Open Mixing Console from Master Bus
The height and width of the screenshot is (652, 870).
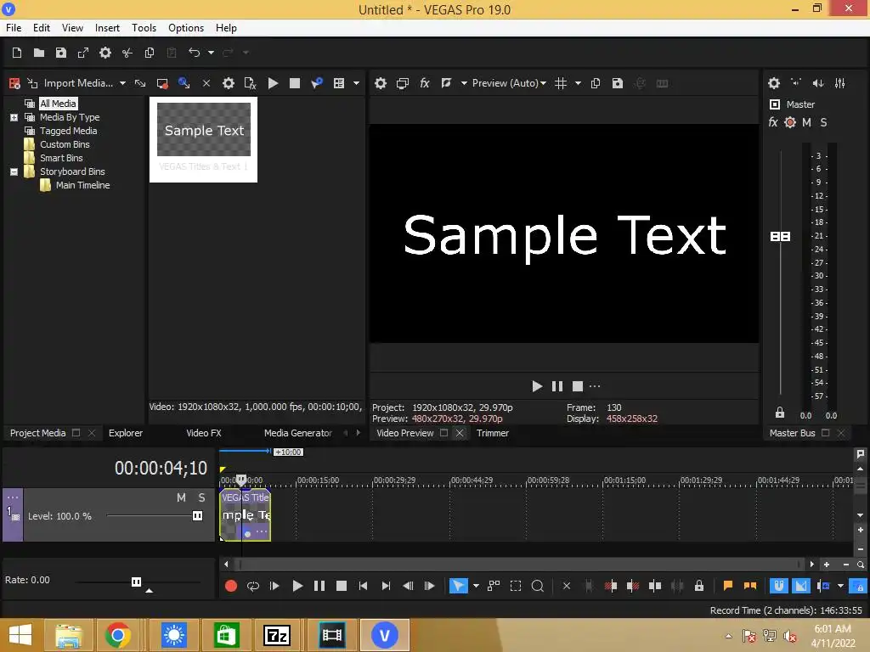pyautogui.click(x=840, y=83)
